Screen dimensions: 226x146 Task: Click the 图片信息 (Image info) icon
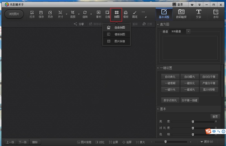[78, 142]
